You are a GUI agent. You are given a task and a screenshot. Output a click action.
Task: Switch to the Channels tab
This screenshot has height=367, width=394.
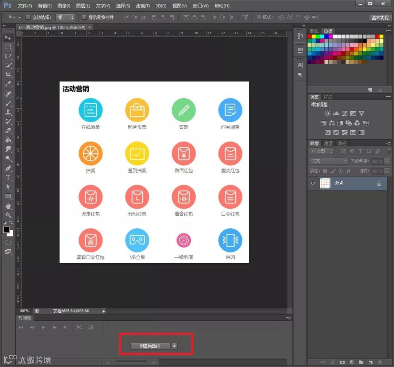[328, 143]
